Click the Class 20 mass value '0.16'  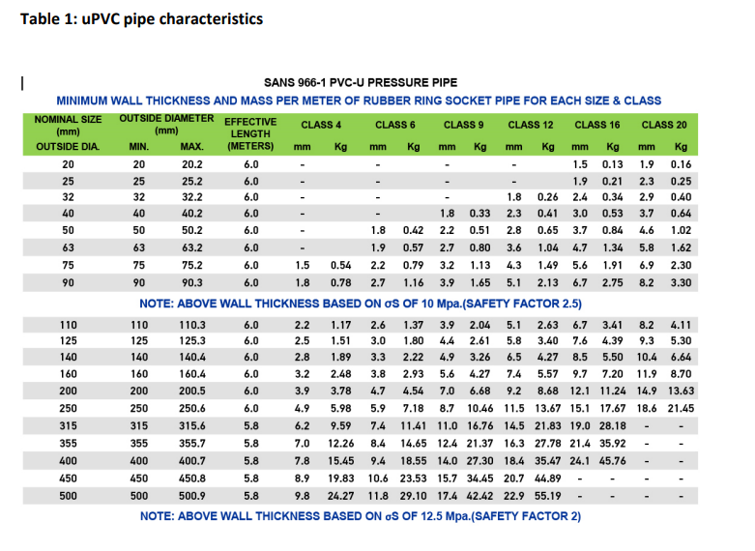coord(681,164)
